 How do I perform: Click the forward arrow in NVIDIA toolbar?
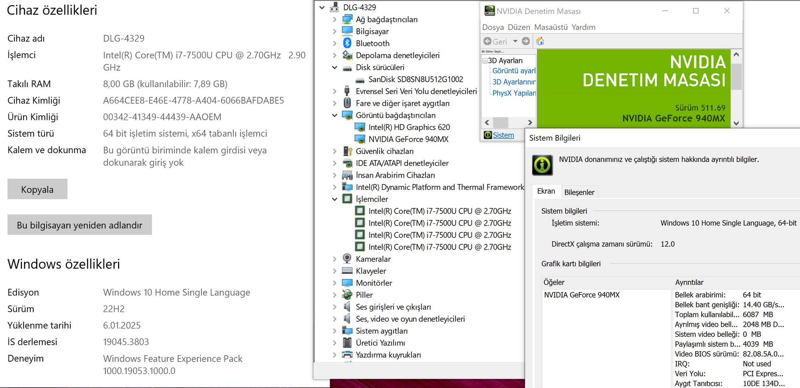click(x=526, y=41)
